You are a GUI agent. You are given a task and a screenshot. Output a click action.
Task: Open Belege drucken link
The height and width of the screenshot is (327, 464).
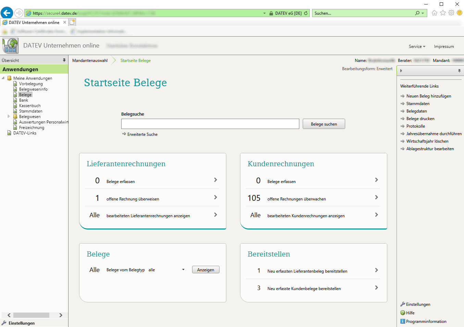coord(420,119)
